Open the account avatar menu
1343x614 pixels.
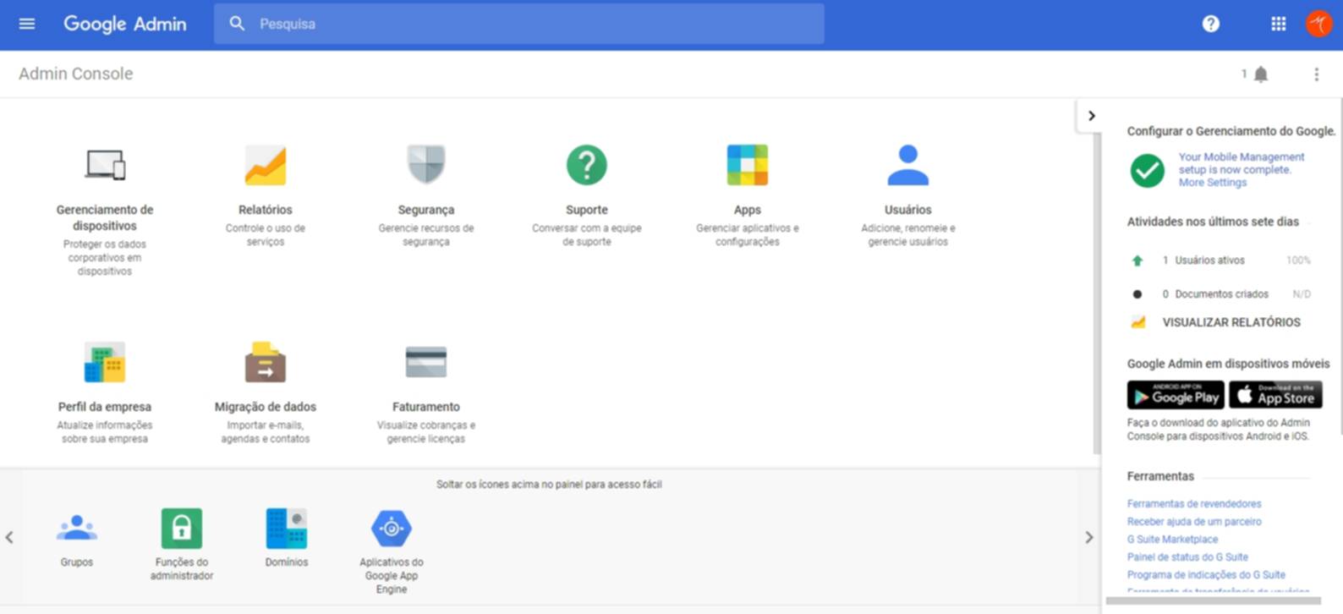point(1318,24)
